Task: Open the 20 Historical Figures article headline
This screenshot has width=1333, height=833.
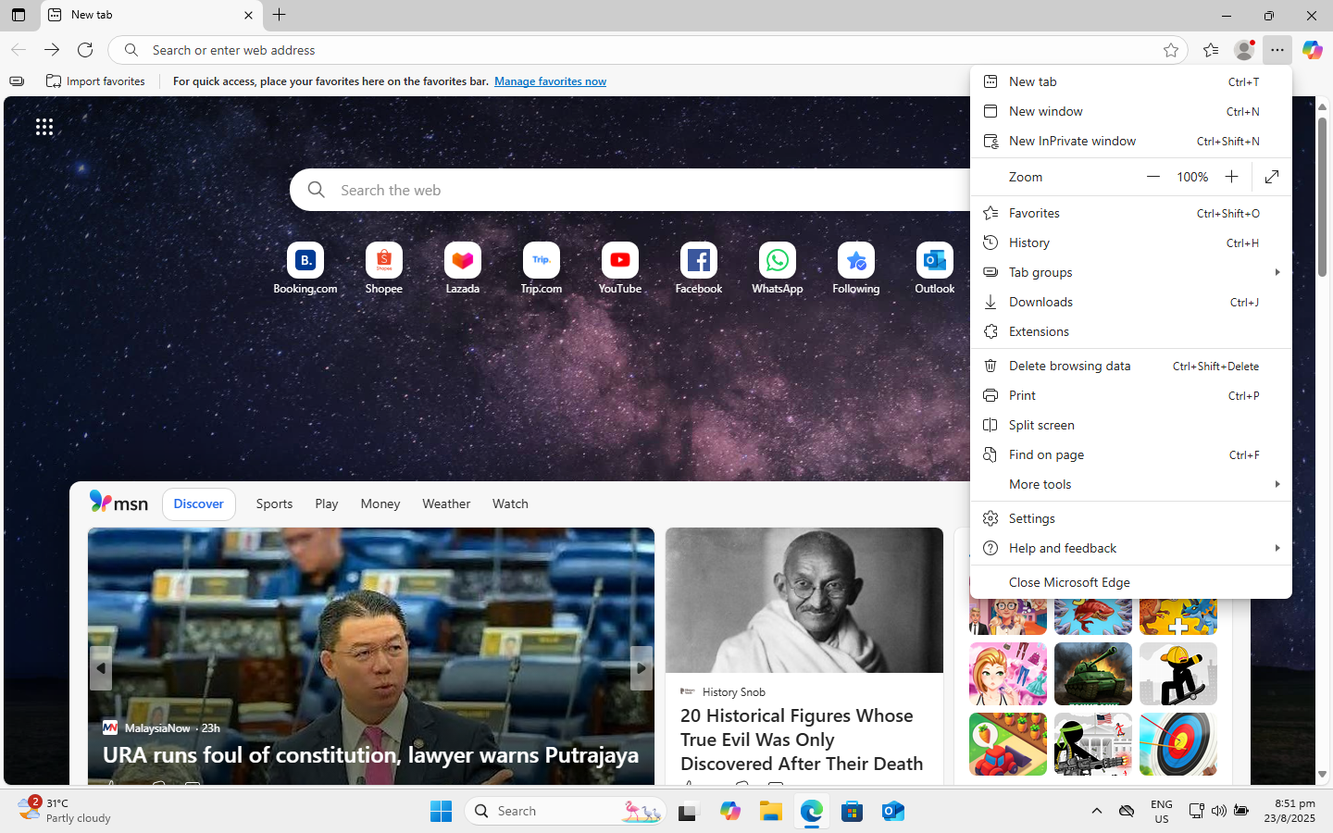Action: pyautogui.click(x=802, y=740)
